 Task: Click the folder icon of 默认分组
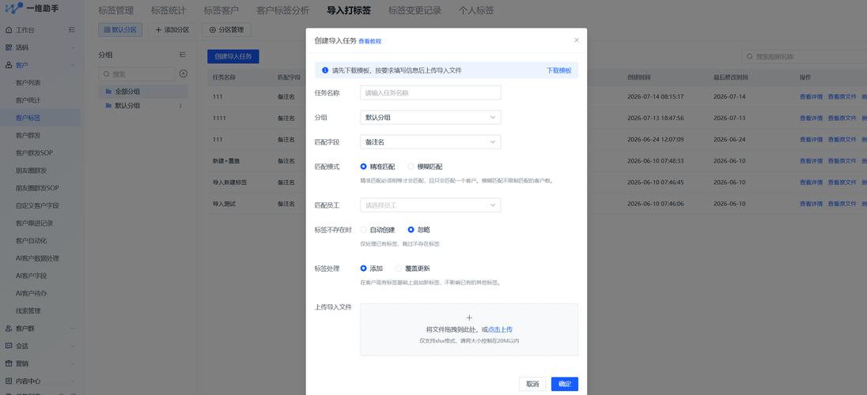[x=108, y=106]
